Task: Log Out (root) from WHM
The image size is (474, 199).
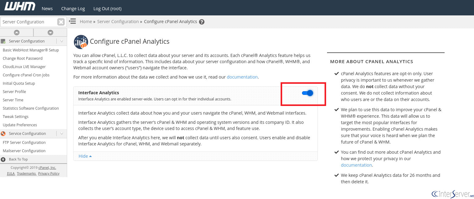Action: coord(107,9)
